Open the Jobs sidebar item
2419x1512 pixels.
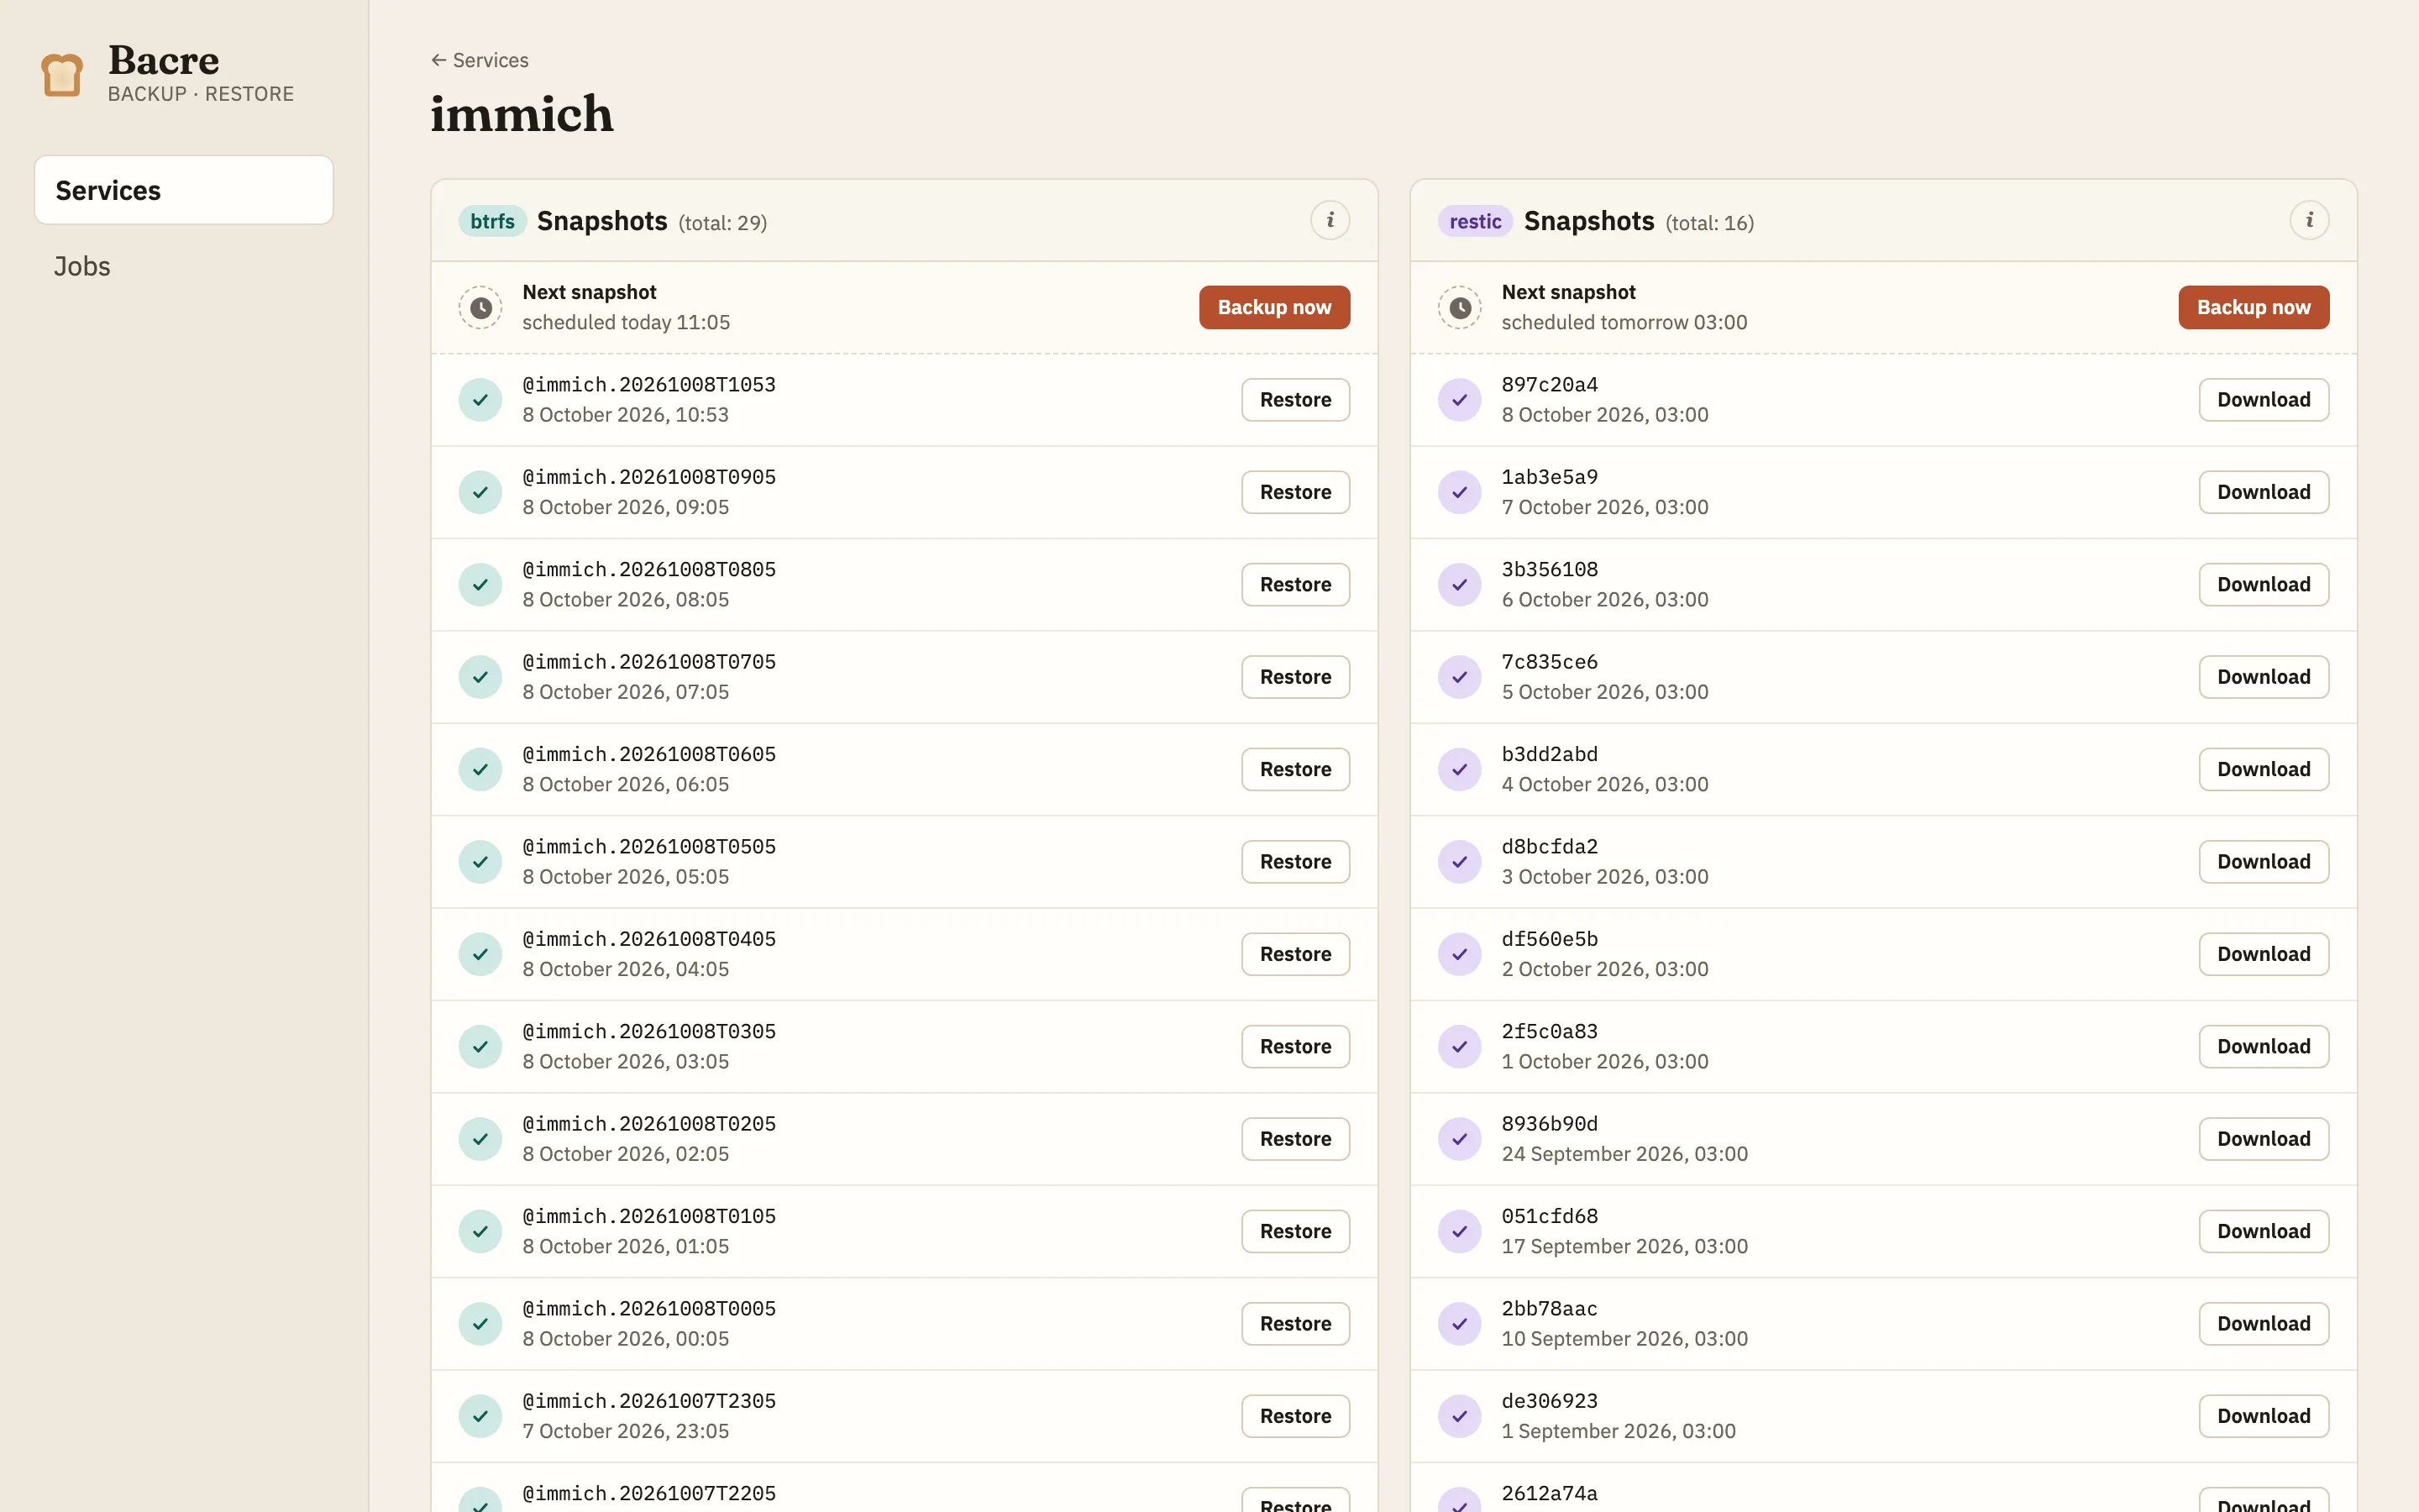tap(184, 266)
